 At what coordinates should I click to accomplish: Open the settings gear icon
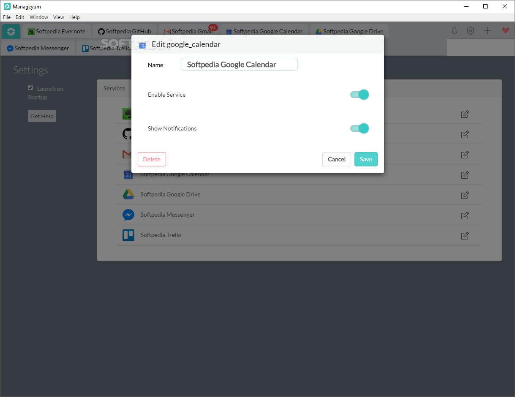point(471,31)
